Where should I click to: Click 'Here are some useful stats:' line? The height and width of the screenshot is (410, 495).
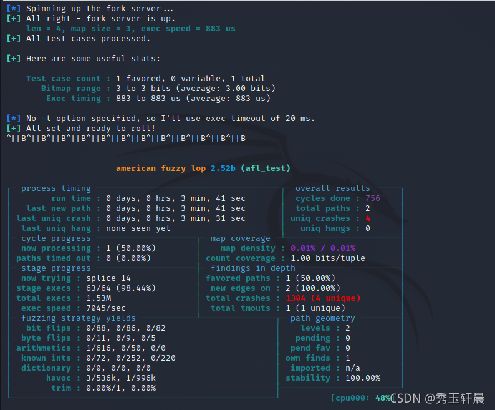click(x=83, y=59)
